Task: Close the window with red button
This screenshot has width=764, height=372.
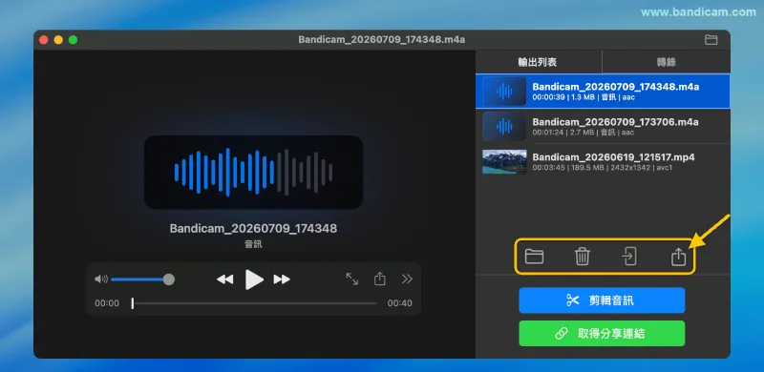Action: 44,40
